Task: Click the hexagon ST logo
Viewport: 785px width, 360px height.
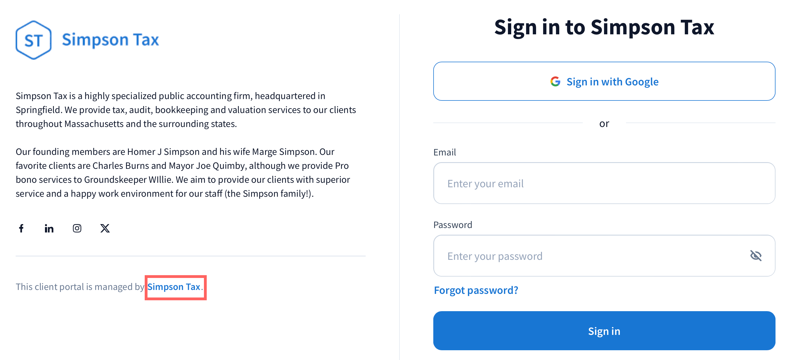Action: pos(34,40)
